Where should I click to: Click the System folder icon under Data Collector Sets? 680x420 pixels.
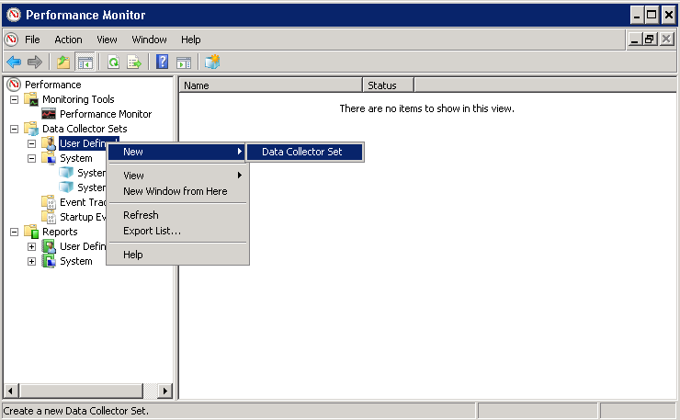49,158
